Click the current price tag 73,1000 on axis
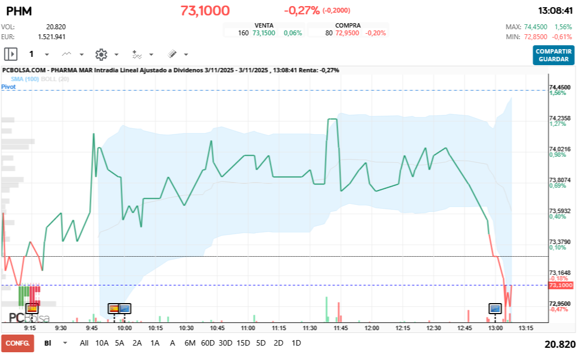Image resolution: width=583 pixels, height=355 pixels. tap(560, 285)
